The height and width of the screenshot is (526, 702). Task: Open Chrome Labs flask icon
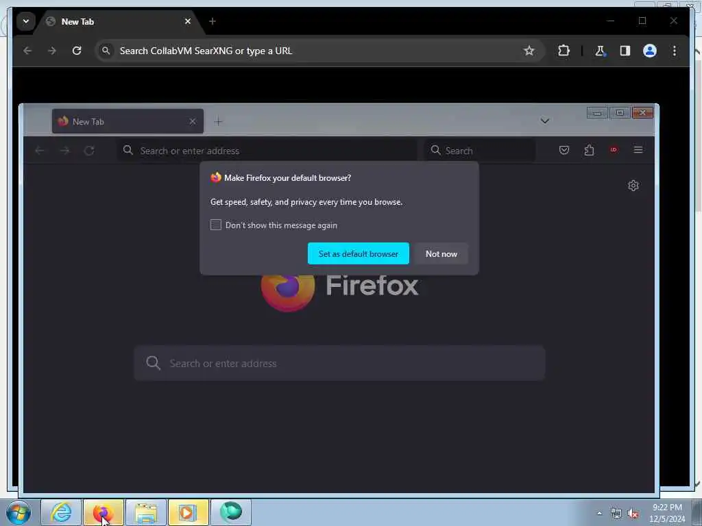click(600, 51)
